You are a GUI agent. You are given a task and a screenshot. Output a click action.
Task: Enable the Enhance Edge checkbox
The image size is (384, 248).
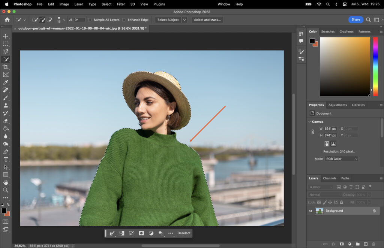tap(123, 19)
